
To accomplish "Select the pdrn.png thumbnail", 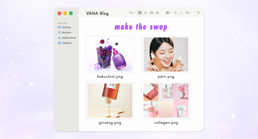I will [x=166, y=54].
